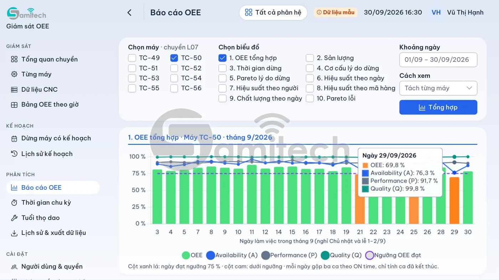499x280 pixels.
Task: Click the calendar icon beside Dừng máy có kế hoạch
Action: [x=14, y=139]
